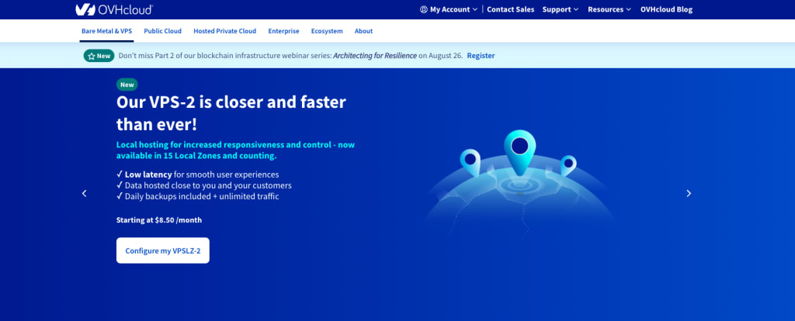Click the Configure my VPSLZ-2 button

click(x=163, y=250)
